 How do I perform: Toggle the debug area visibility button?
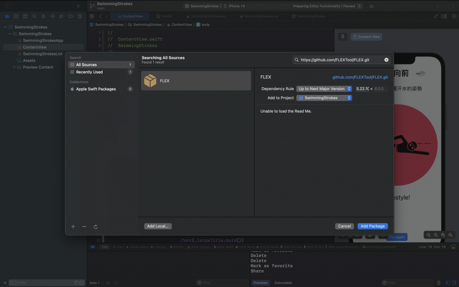453,247
